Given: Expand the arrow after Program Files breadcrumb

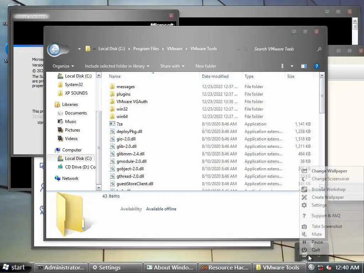Looking at the screenshot, I should pos(163,49).
